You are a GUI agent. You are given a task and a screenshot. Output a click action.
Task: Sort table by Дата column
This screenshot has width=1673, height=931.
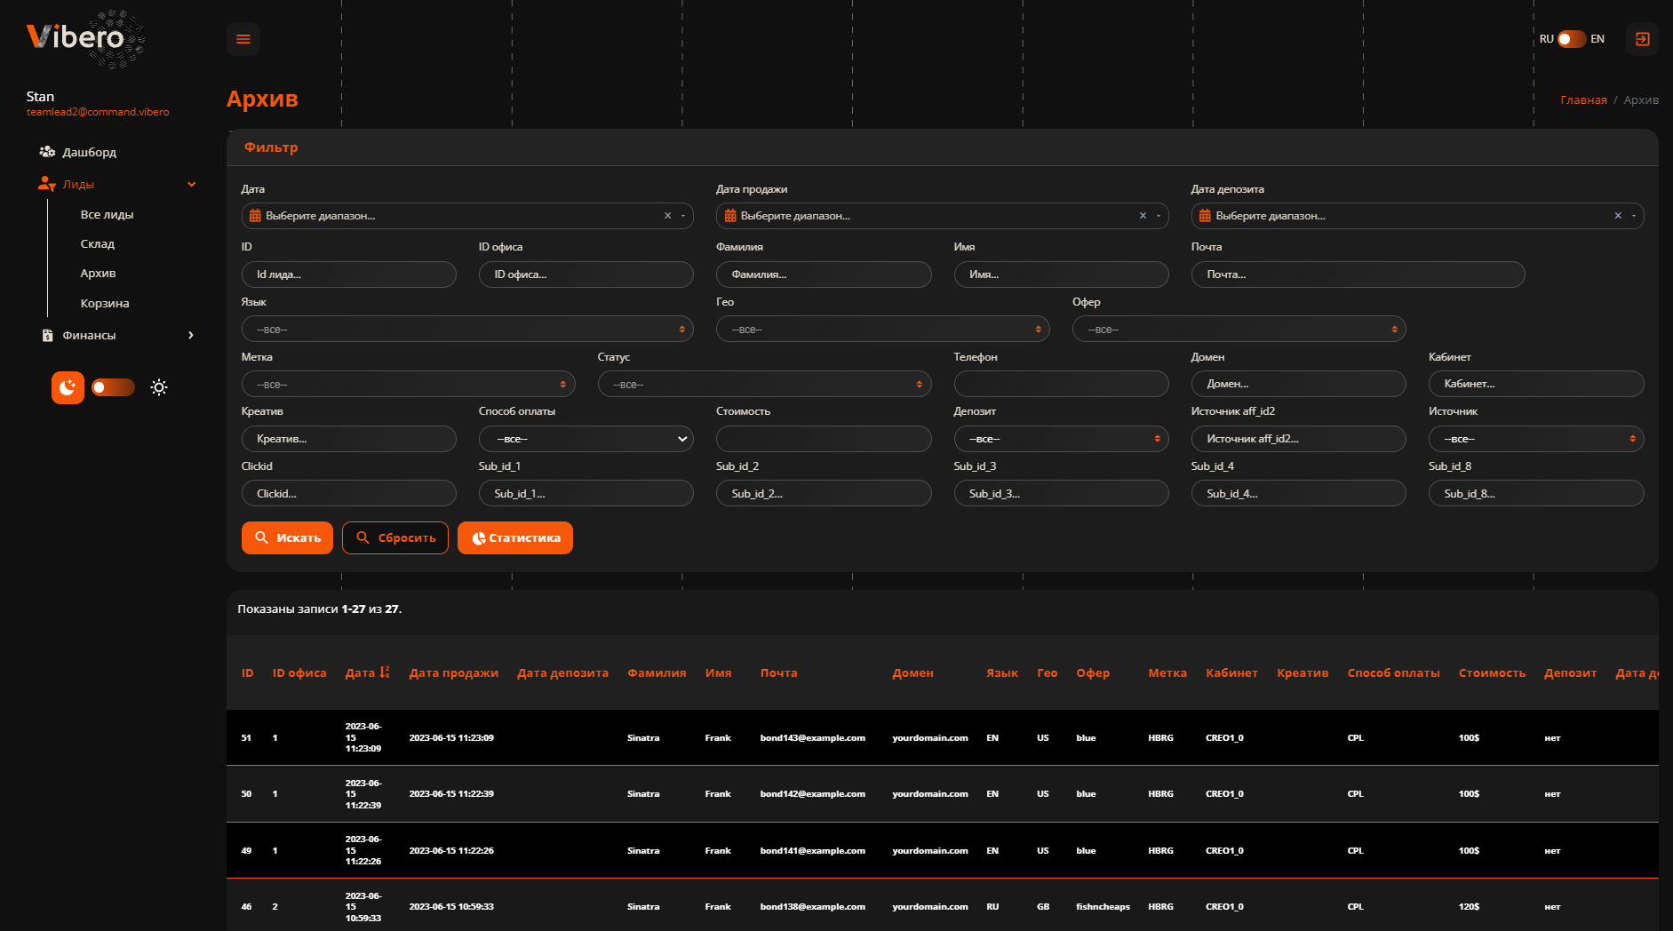click(367, 672)
